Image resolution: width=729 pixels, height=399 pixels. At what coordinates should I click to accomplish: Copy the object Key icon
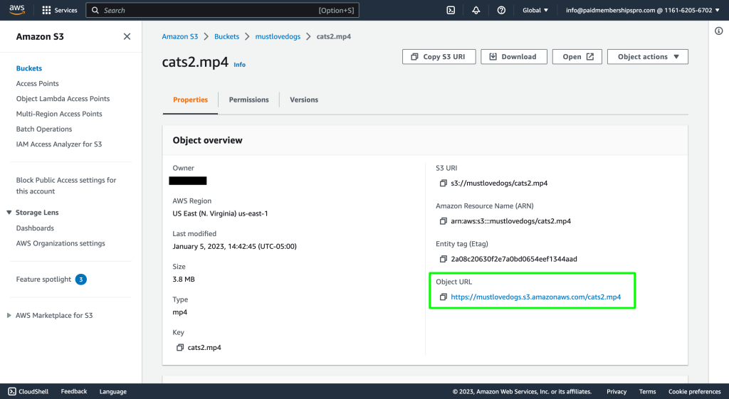[x=180, y=348]
